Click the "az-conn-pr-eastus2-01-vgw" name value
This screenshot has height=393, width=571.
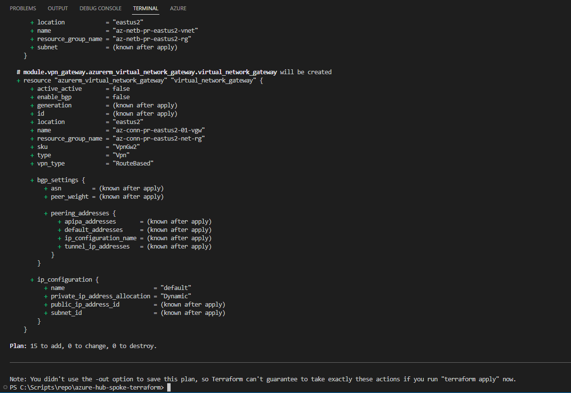tap(159, 130)
